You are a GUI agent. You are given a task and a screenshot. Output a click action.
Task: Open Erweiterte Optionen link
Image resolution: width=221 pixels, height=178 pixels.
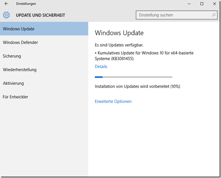pyautogui.click(x=113, y=101)
